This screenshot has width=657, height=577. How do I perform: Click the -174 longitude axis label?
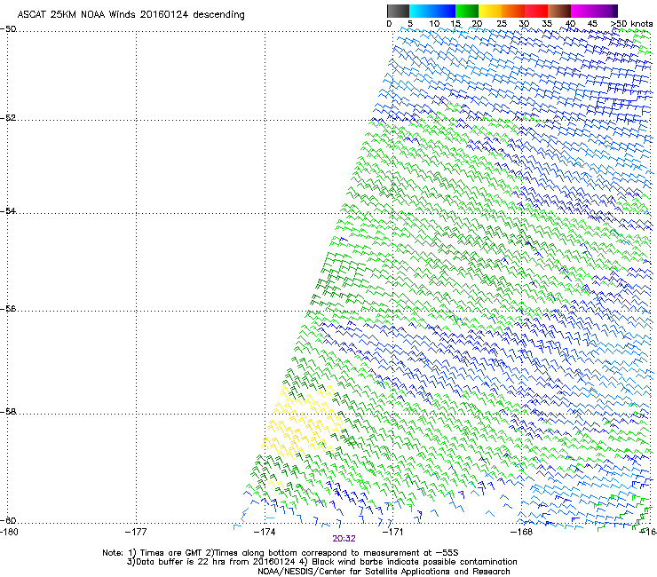tap(265, 532)
